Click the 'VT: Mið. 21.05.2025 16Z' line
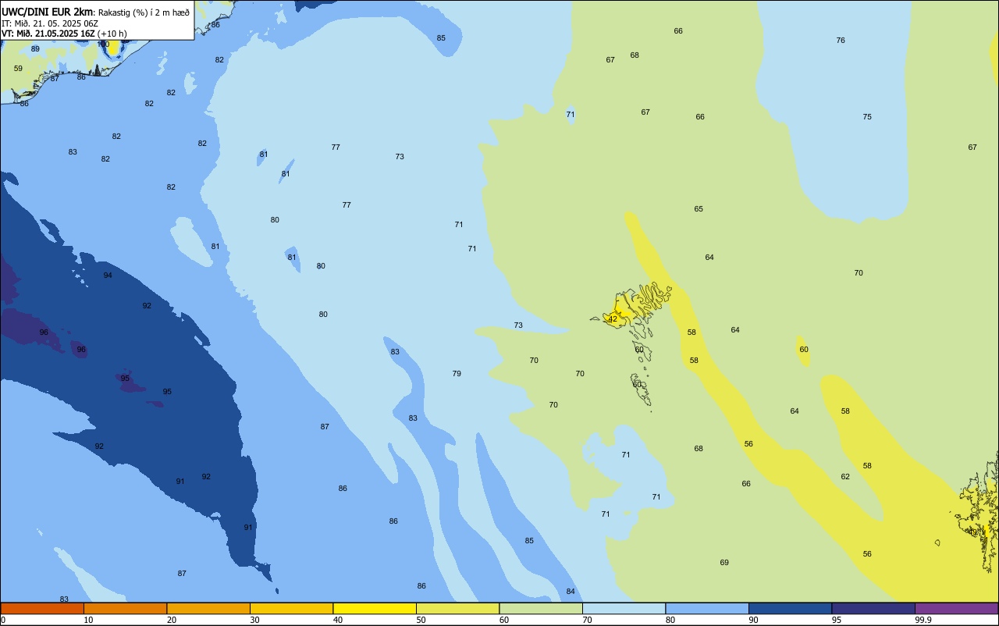This screenshot has height=626, width=999. pyautogui.click(x=48, y=34)
